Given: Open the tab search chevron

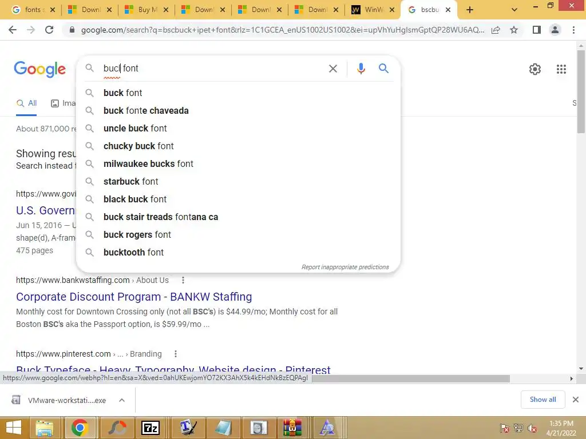Looking at the screenshot, I should (514, 10).
